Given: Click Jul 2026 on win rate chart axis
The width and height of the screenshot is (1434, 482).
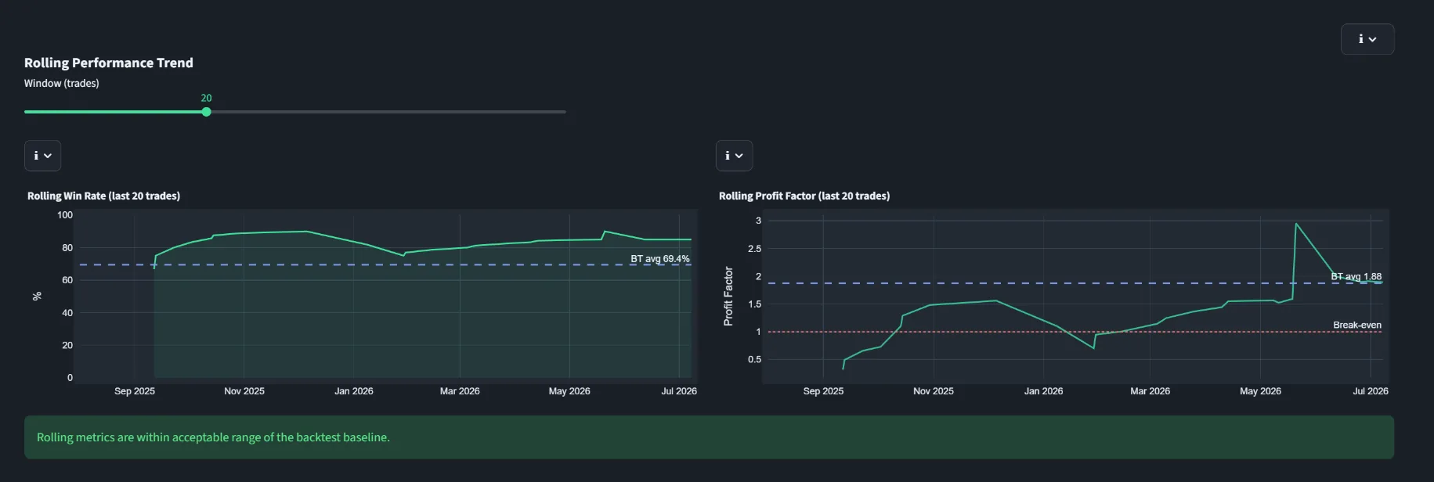Looking at the screenshot, I should (679, 391).
